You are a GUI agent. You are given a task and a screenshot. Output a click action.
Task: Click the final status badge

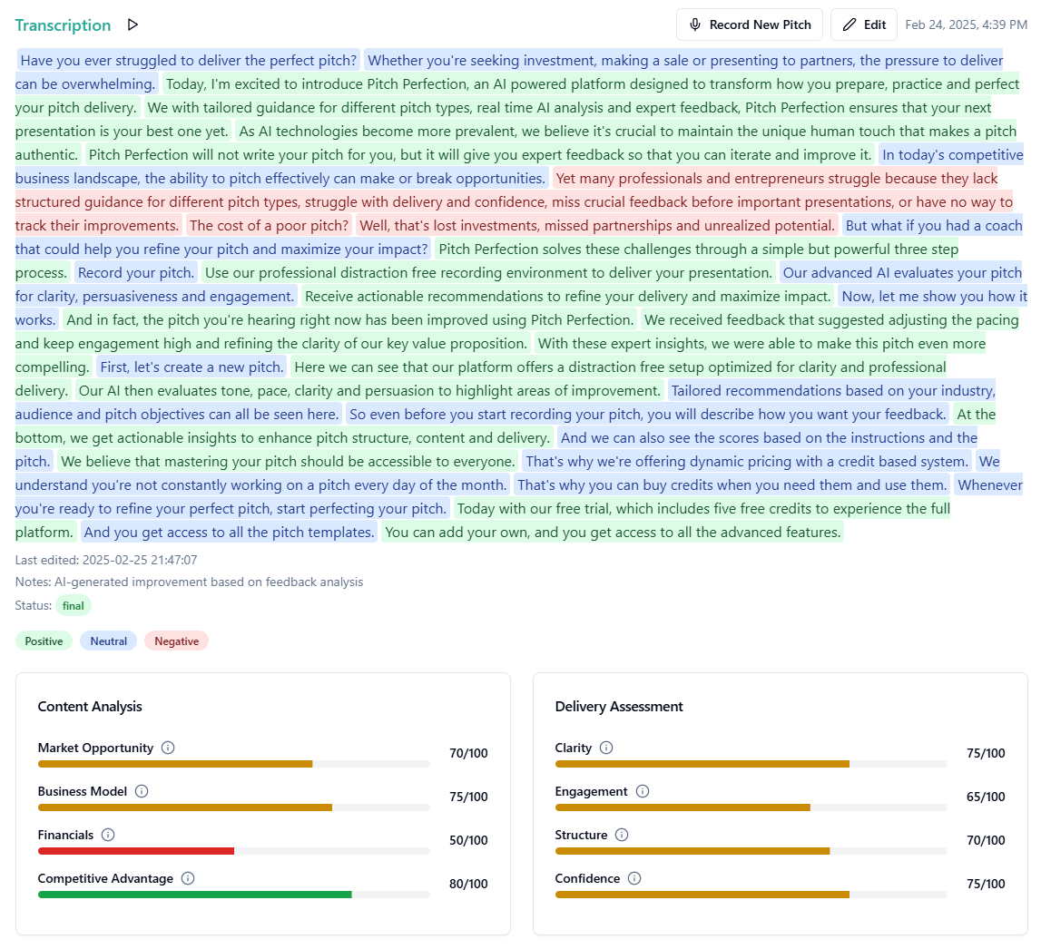tap(73, 605)
